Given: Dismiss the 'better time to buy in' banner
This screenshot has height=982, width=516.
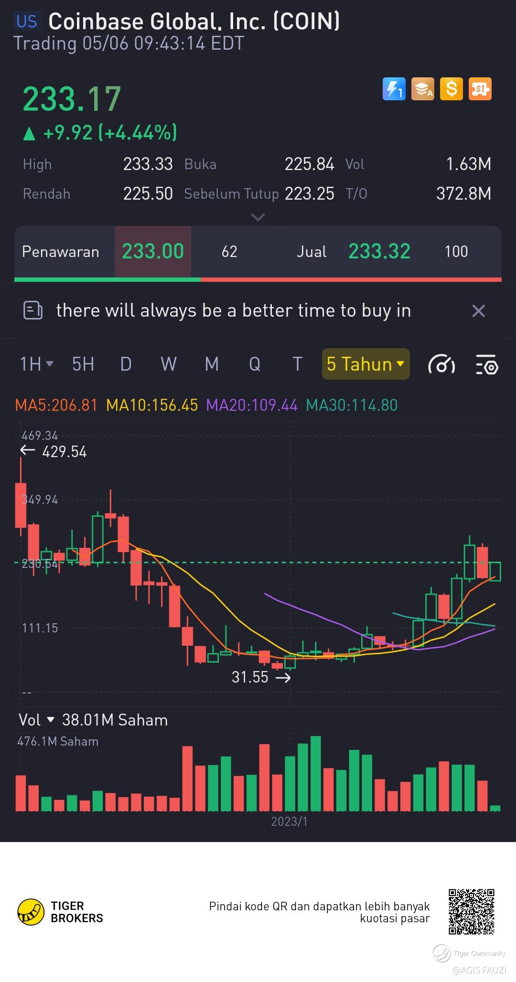Looking at the screenshot, I should (x=478, y=311).
